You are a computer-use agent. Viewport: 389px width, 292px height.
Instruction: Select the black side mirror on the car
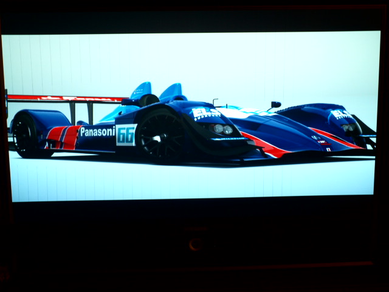[x=275, y=105]
